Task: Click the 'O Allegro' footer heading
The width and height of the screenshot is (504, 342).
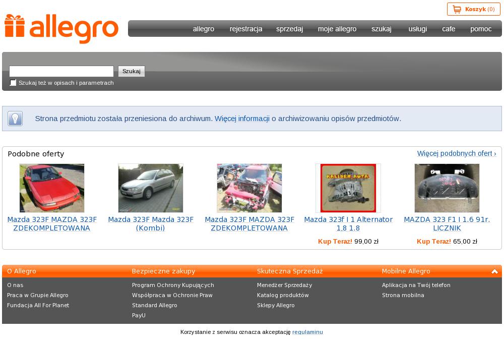Action: click(22, 271)
